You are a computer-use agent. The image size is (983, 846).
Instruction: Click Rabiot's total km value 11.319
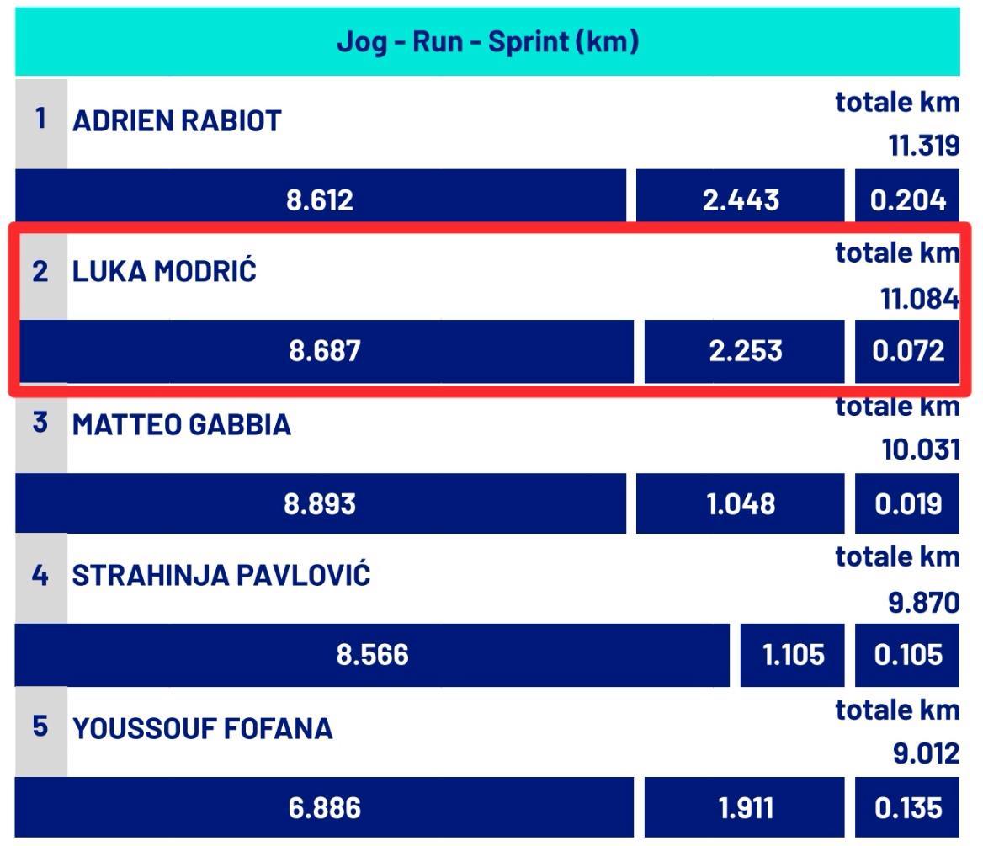[x=924, y=146]
